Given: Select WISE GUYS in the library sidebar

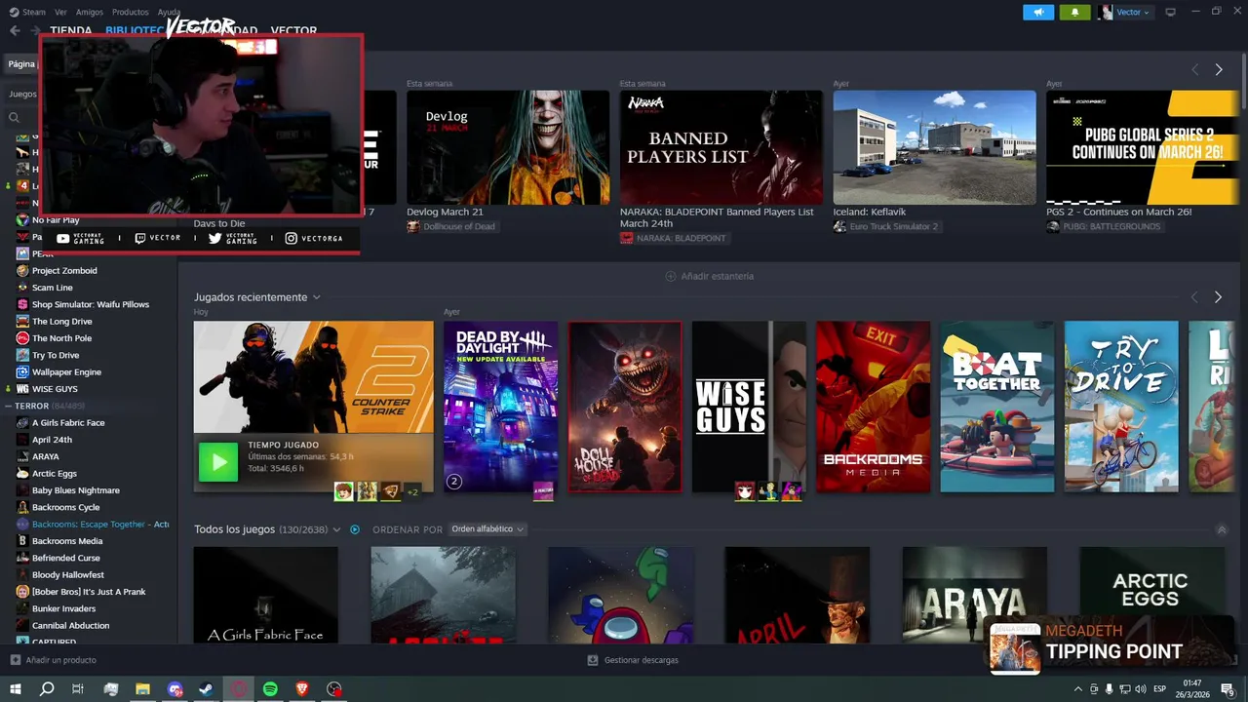Looking at the screenshot, I should 55,389.
